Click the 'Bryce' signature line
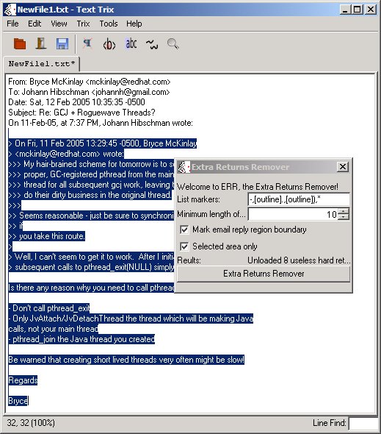This screenshot has width=381, height=434. pos(18,401)
